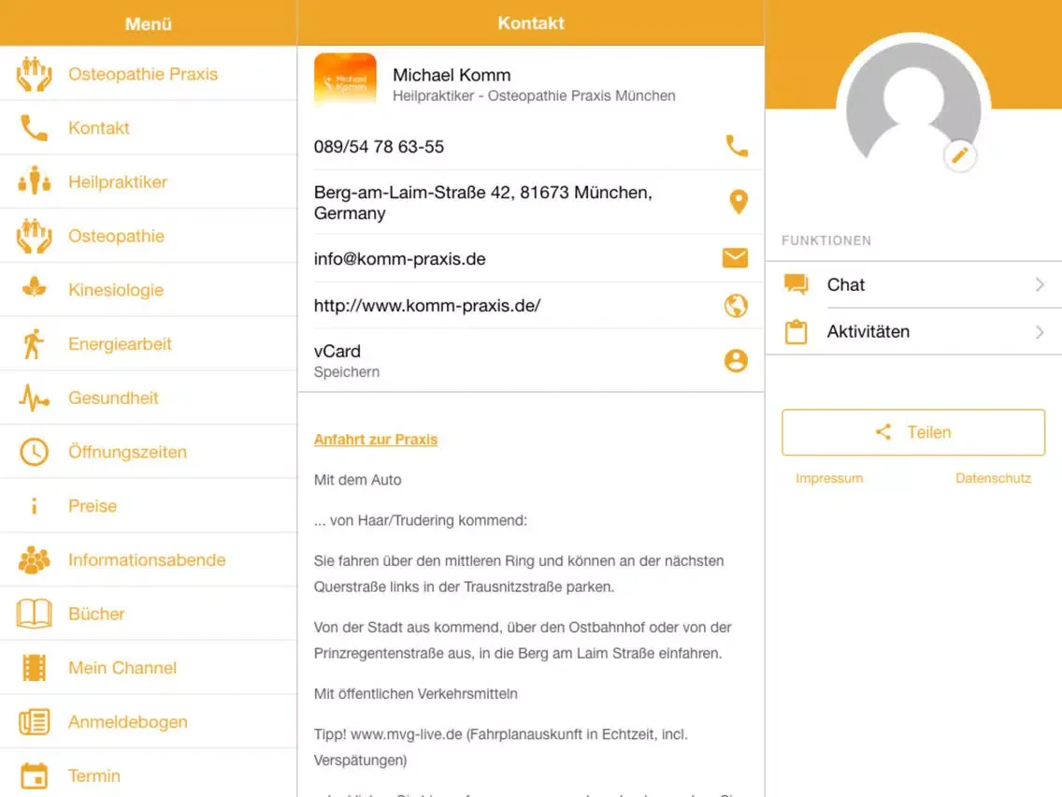Screen dimensions: 1062x797
Task: Click the Heilpraktiker people icon
Action: point(34,181)
